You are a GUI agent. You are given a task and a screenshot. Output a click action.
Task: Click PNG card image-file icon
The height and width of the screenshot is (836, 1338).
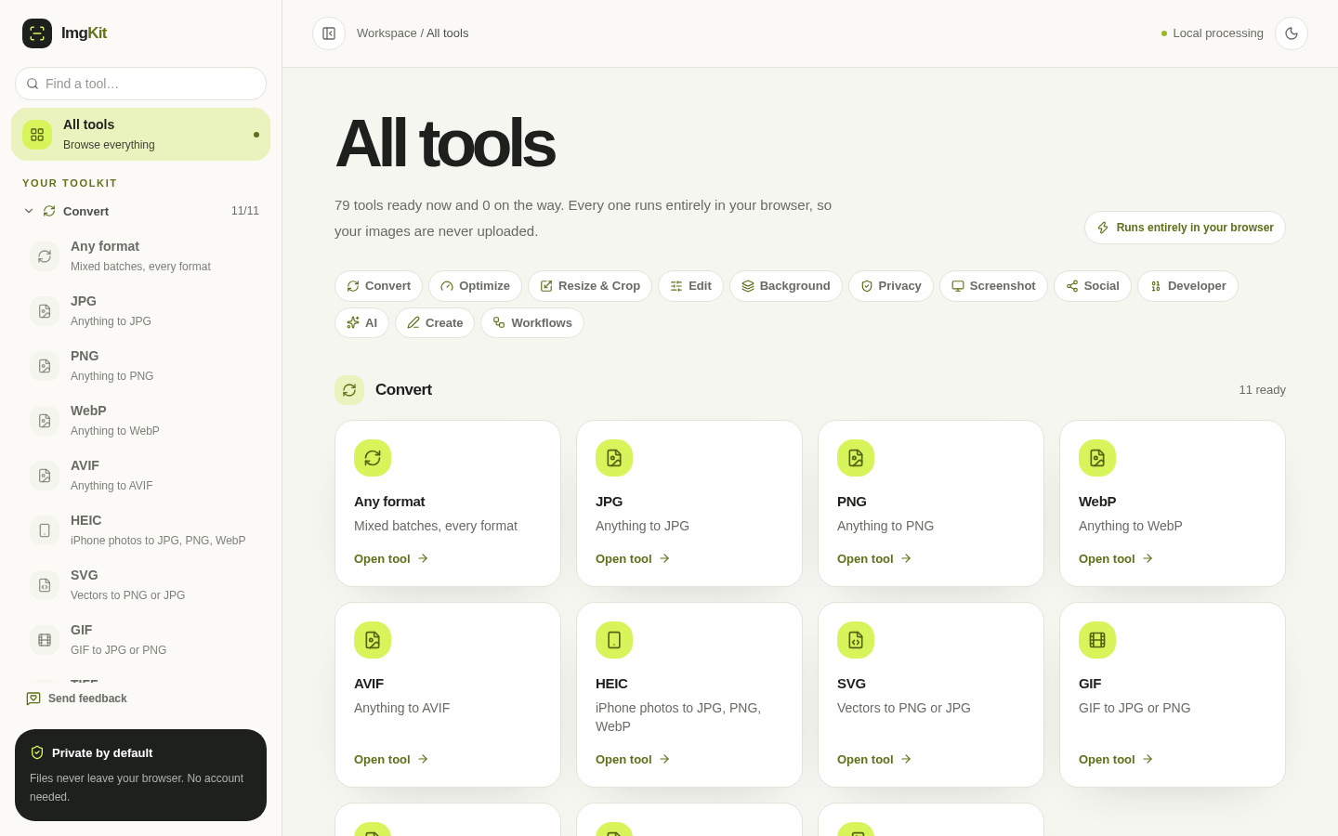pyautogui.click(x=856, y=458)
